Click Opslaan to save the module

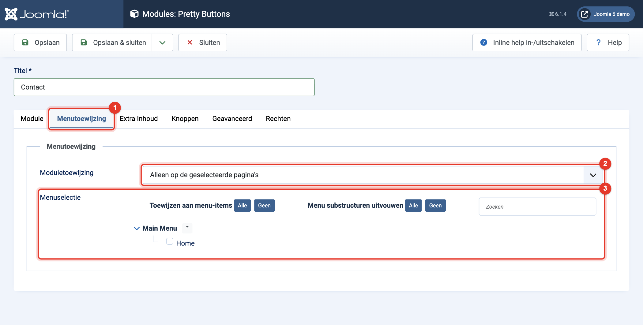pyautogui.click(x=40, y=42)
